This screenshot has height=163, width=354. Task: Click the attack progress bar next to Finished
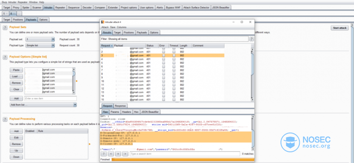pos(183,159)
